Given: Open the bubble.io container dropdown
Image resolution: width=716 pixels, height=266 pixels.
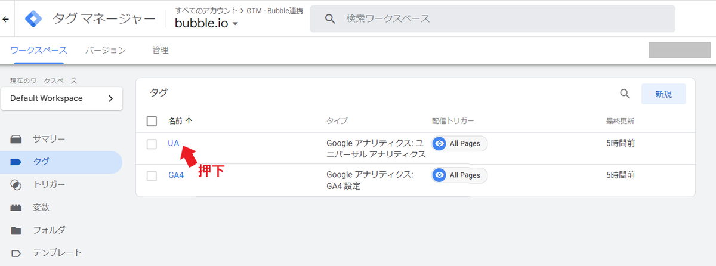Looking at the screenshot, I should 206,24.
